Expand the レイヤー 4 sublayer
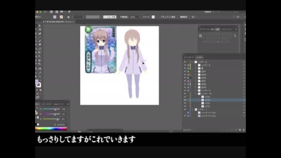281x158 pixels. point(196,90)
